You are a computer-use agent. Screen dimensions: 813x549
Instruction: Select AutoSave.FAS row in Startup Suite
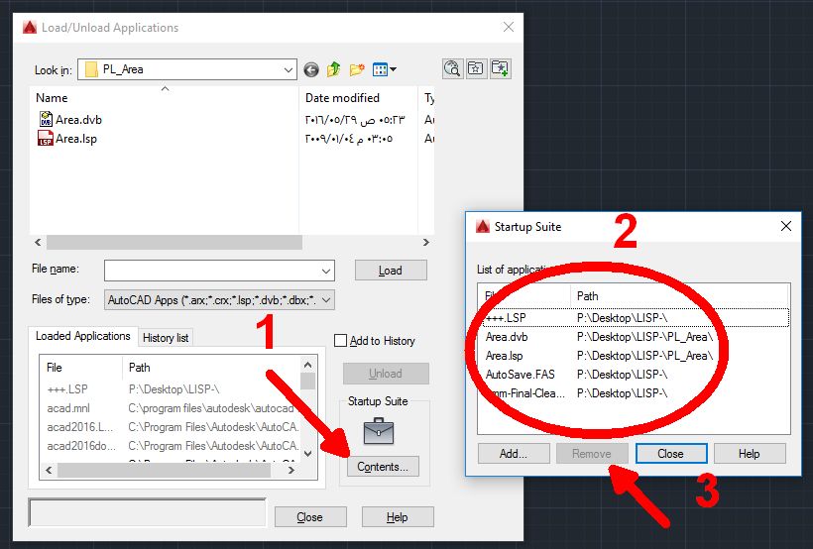[x=636, y=375]
